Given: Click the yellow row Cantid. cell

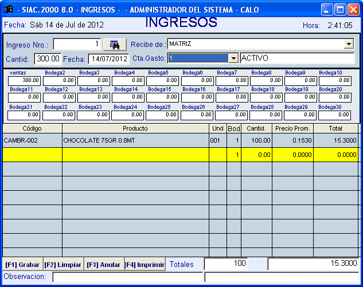Looking at the screenshot, I should click(256, 155).
